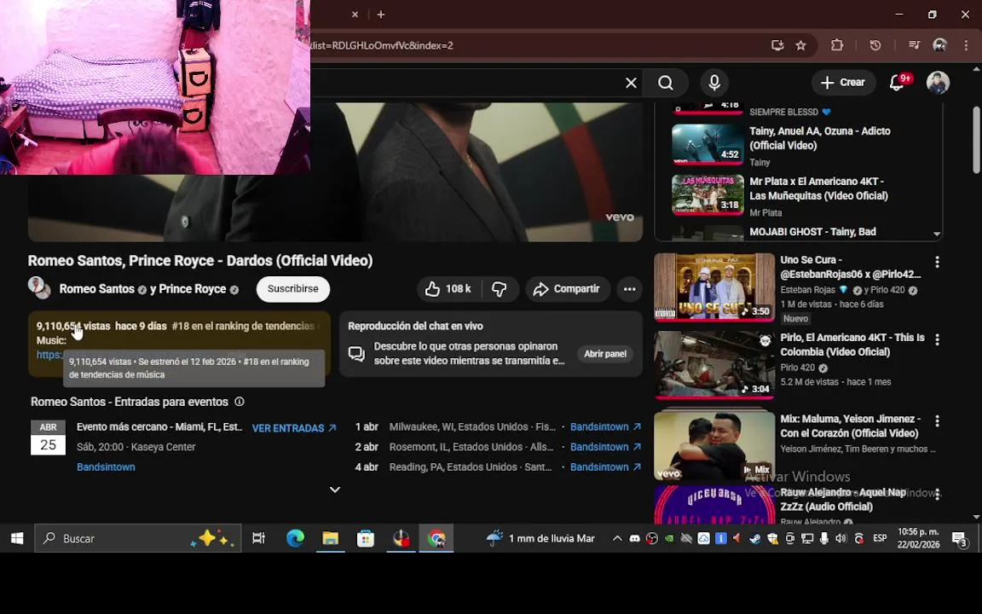Image resolution: width=982 pixels, height=614 pixels.
Task: Click the search magnifier button
Action: [666, 83]
